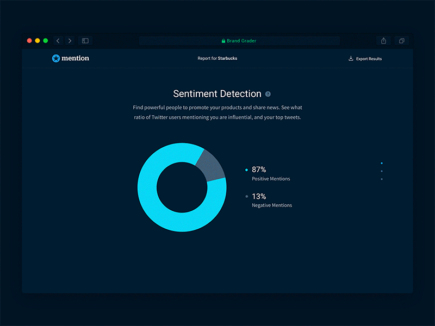This screenshot has height=326, width=435.
Task: Select the top pagination dot on the right
Action: [382, 163]
